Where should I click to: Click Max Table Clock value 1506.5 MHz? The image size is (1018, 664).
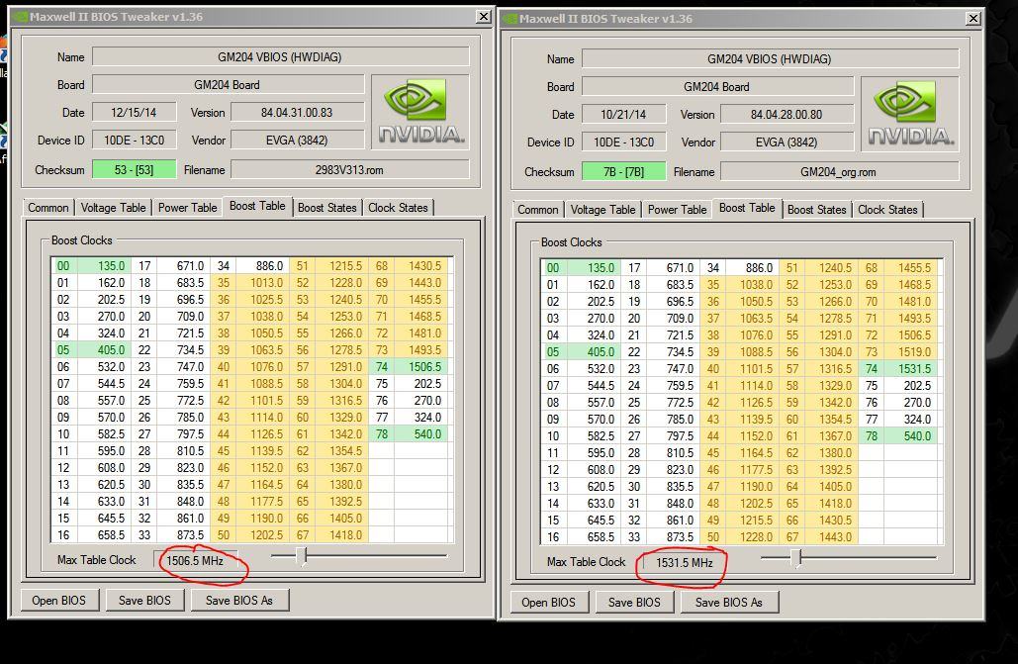[x=195, y=561]
